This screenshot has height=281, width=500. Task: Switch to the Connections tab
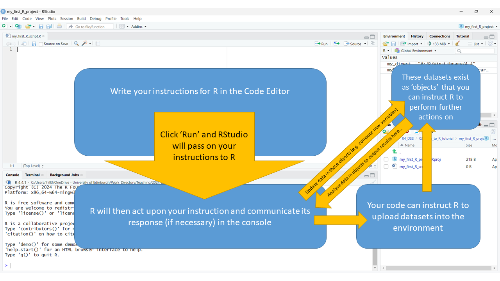tap(439, 36)
